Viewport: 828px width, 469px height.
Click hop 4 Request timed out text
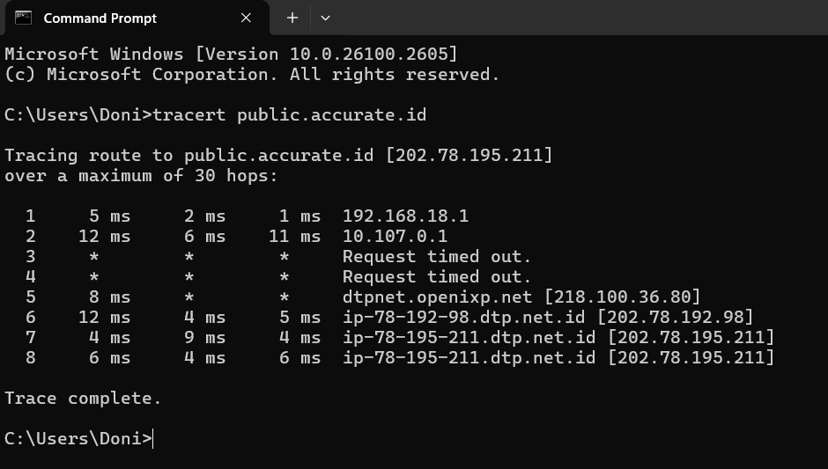point(437,276)
